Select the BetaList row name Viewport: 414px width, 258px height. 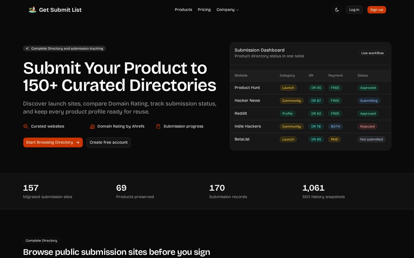[242, 139]
